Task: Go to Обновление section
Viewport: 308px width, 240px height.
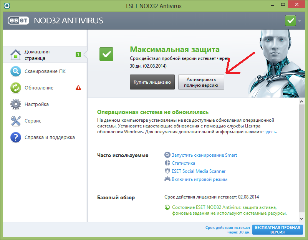Action: click(45, 88)
